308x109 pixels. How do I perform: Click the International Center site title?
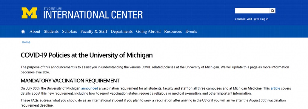coord(93,14)
